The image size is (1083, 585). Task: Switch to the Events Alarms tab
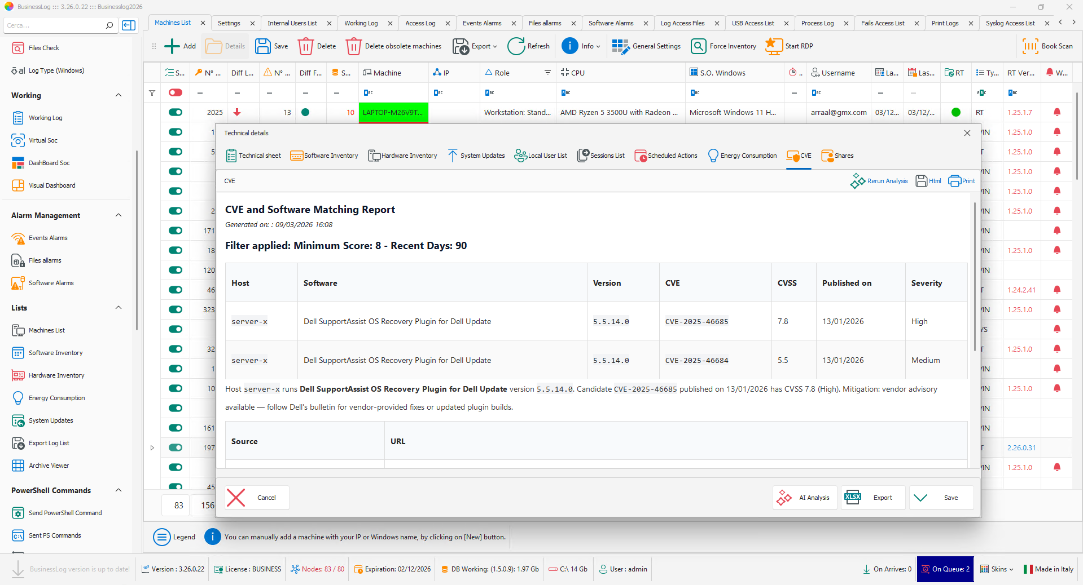[481, 23]
